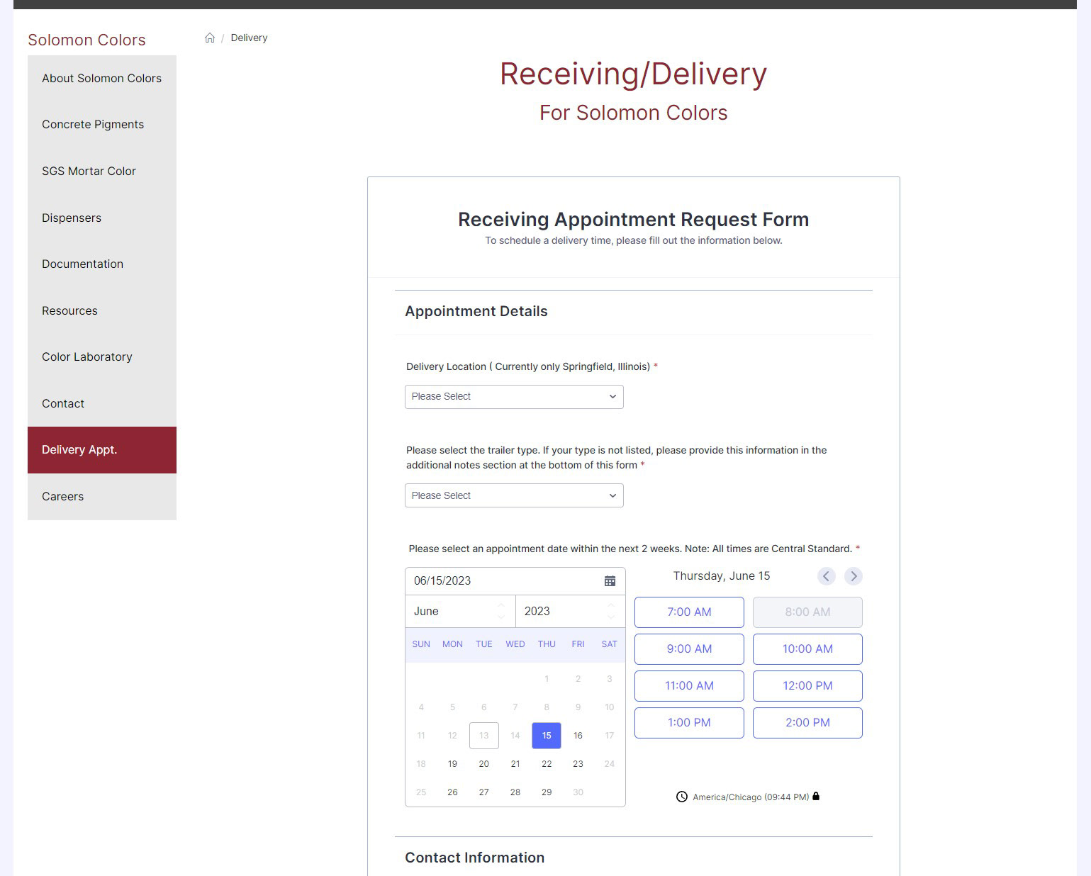The width and height of the screenshot is (1091, 876).
Task: Click the Solomon Colors site title
Action: [86, 40]
